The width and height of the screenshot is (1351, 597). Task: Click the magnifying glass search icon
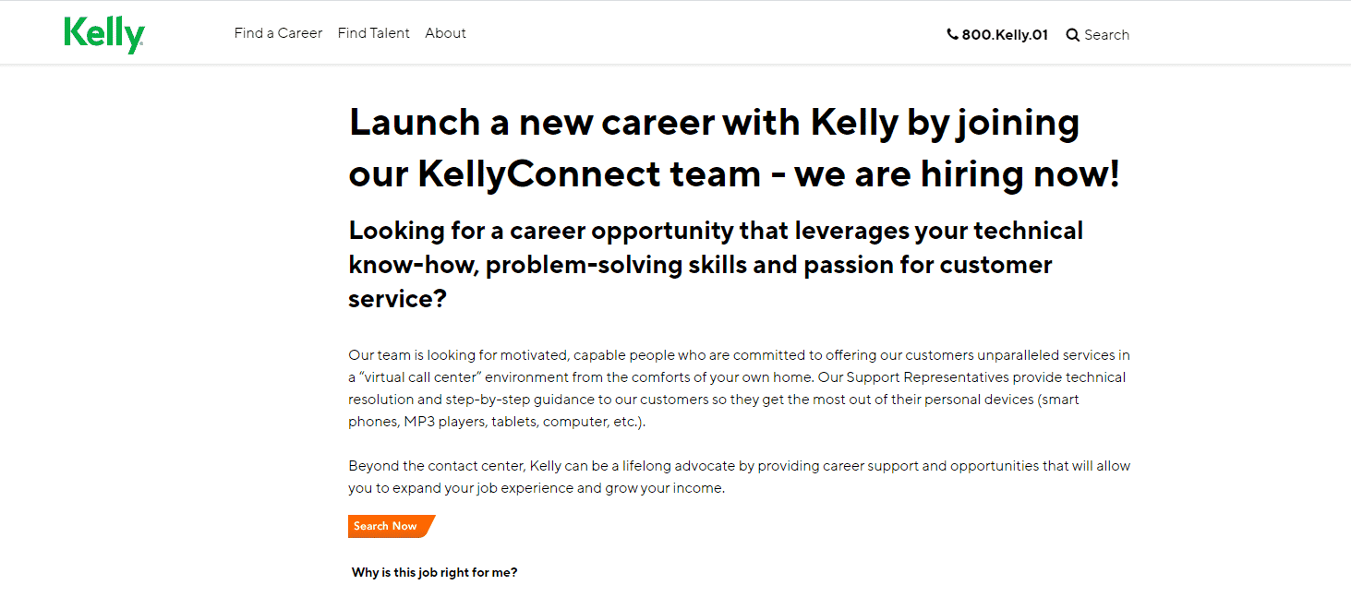point(1072,35)
